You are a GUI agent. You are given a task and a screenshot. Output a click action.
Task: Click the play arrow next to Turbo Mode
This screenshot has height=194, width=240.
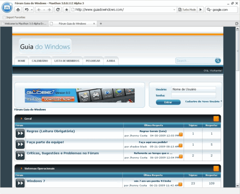[x=201, y=10]
